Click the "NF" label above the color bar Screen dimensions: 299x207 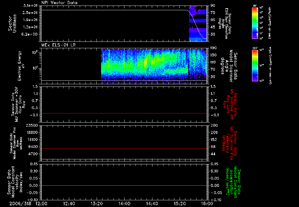[x=255, y=6]
